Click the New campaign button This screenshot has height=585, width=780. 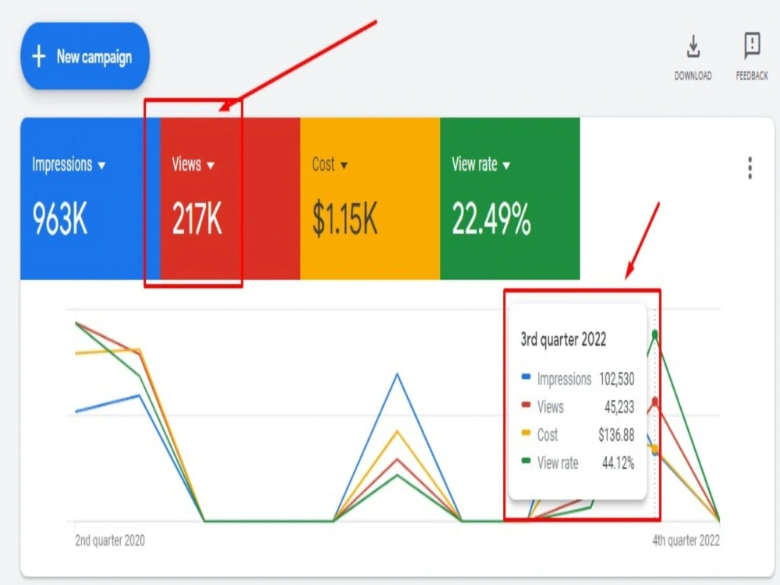pos(84,56)
